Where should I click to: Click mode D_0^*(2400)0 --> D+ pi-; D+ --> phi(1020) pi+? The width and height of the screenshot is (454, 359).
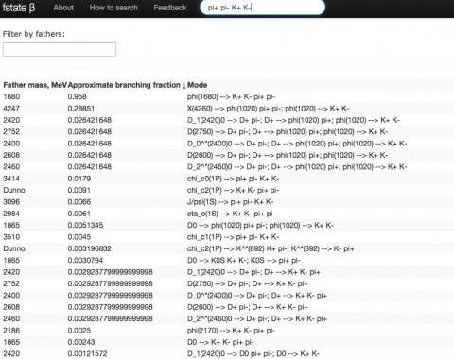[297, 144]
